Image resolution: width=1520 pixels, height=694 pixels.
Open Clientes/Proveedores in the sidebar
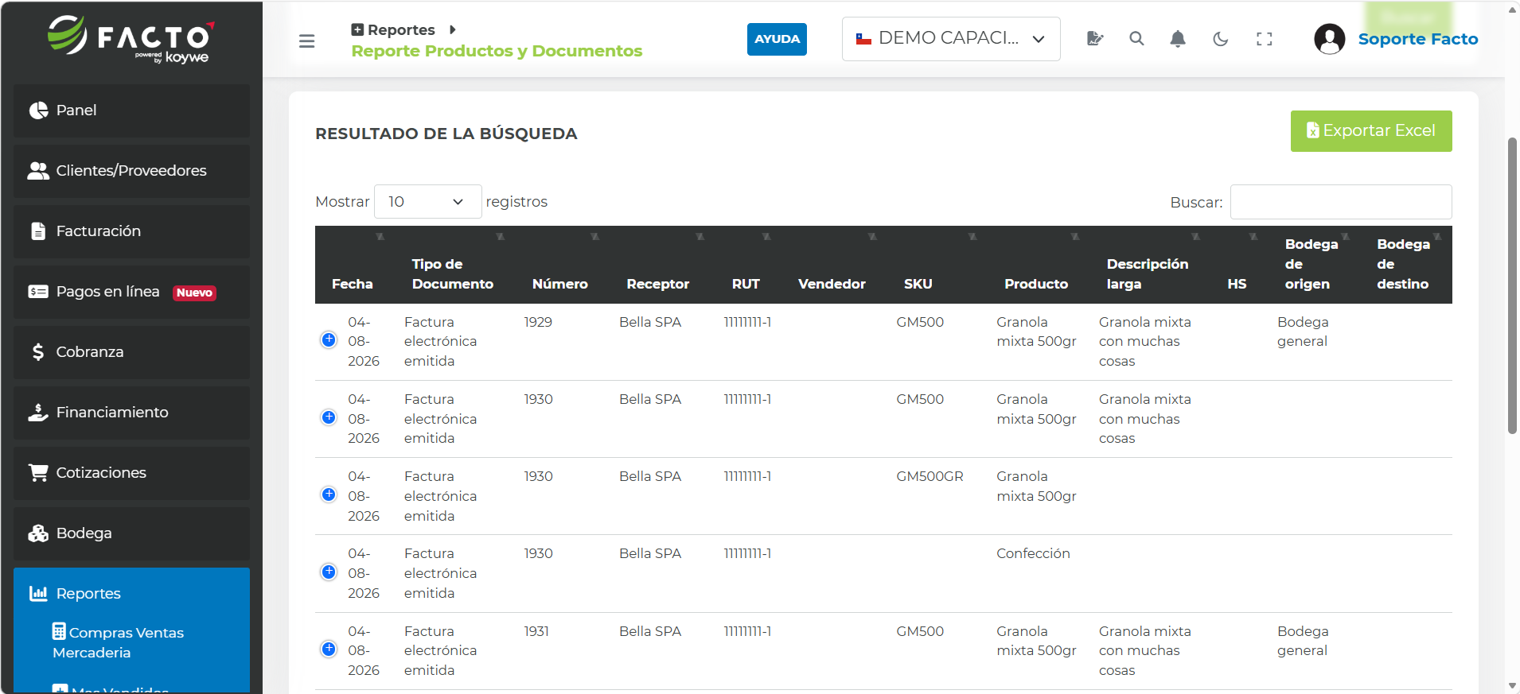click(131, 171)
